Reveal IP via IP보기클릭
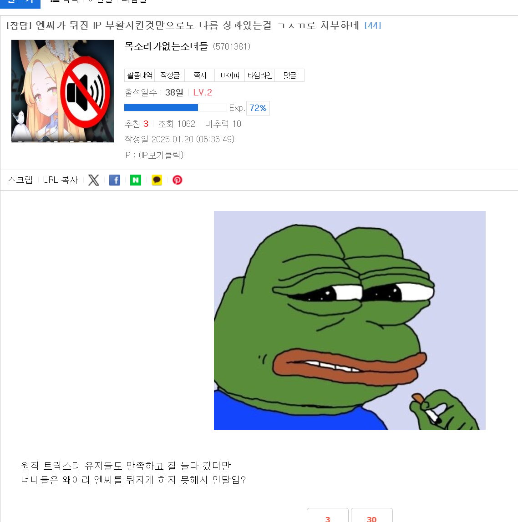Viewport: 518px width, 522px height. tap(161, 155)
